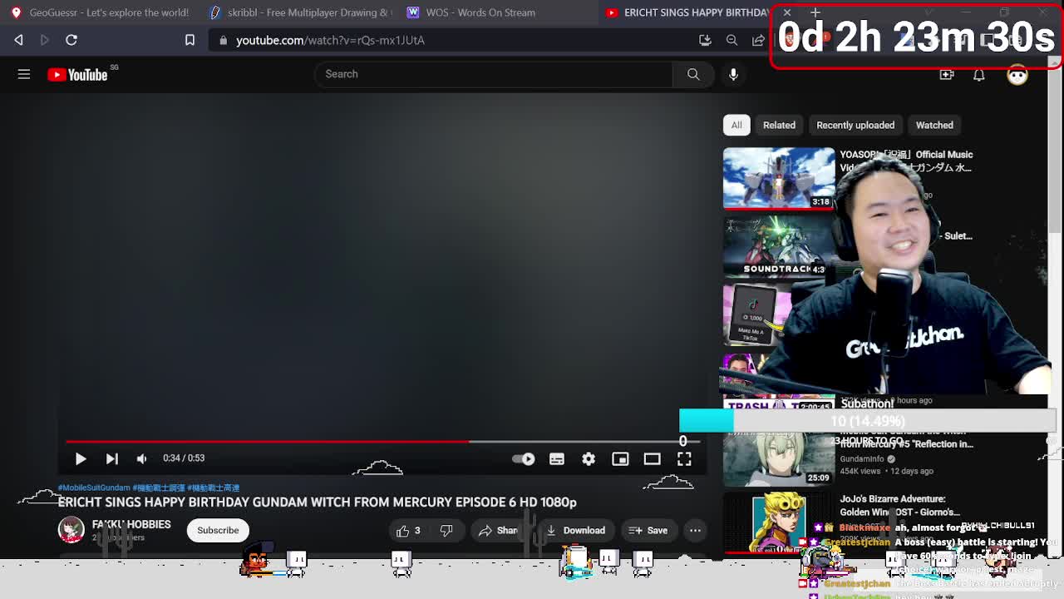Viewport: 1064px width, 599px height.
Task: Open the SOUNDTRACK video thumbnail
Action: tap(779, 246)
